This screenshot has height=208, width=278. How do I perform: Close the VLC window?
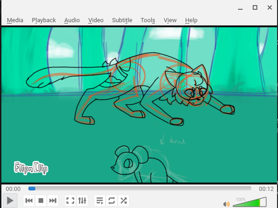pyautogui.click(x=270, y=7)
